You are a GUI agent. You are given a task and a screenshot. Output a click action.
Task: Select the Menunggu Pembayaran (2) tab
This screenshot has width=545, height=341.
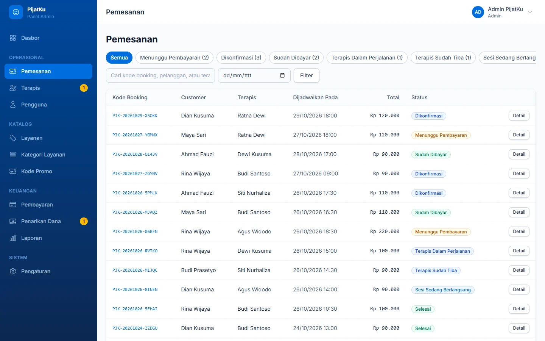[174, 58]
